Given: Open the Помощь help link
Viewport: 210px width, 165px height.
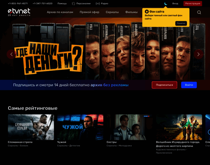Looking at the screenshot, I should click(x=62, y=4).
